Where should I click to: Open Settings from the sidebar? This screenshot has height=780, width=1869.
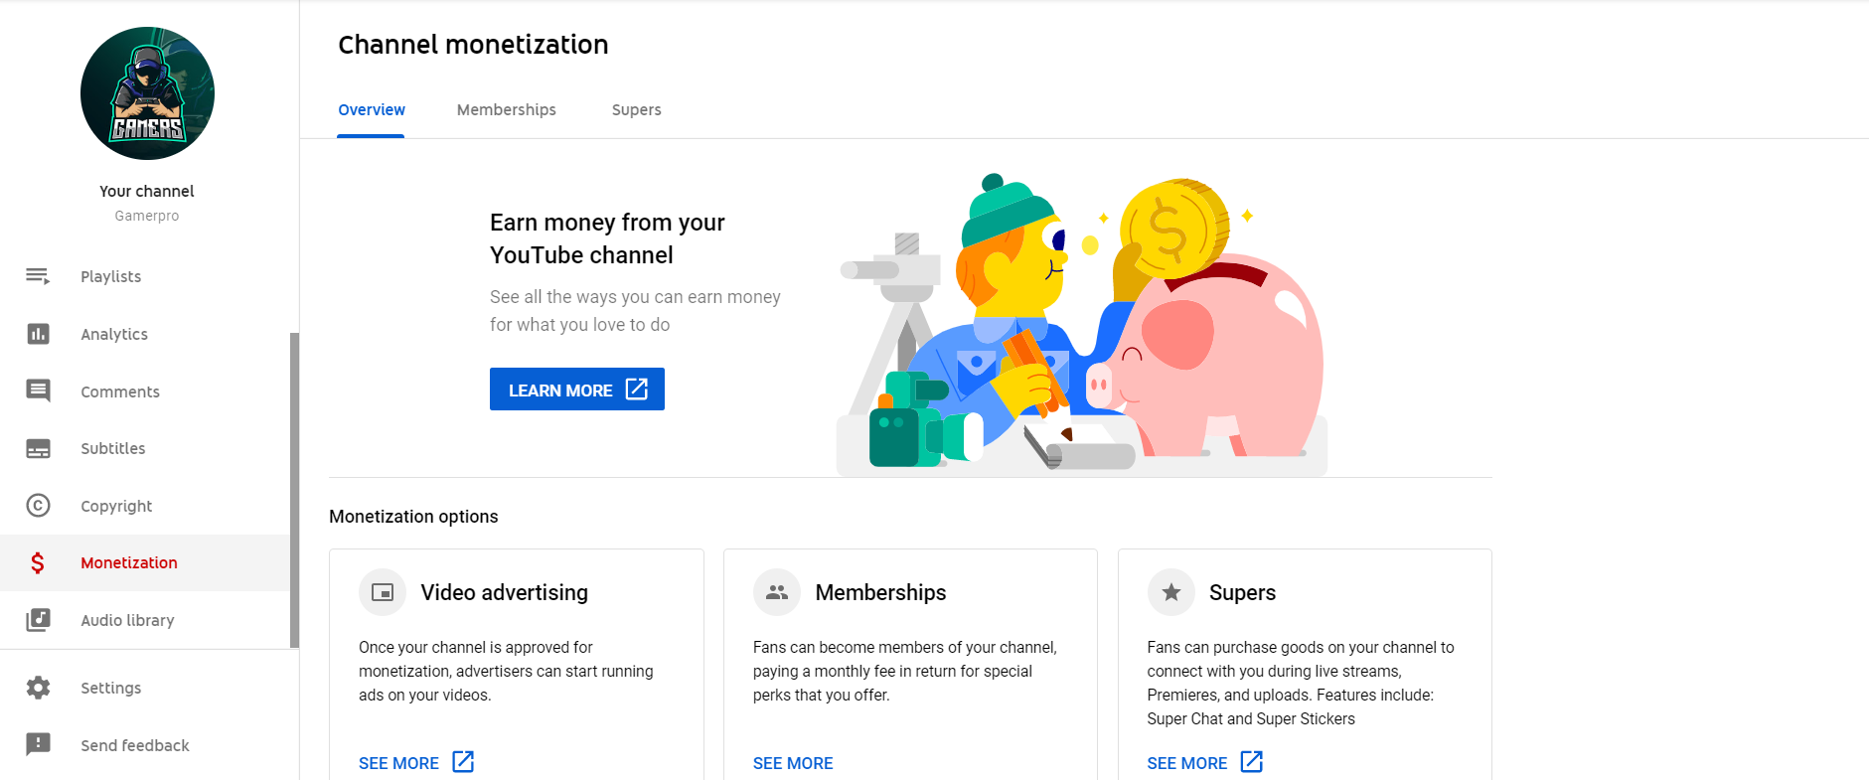(x=149, y=688)
